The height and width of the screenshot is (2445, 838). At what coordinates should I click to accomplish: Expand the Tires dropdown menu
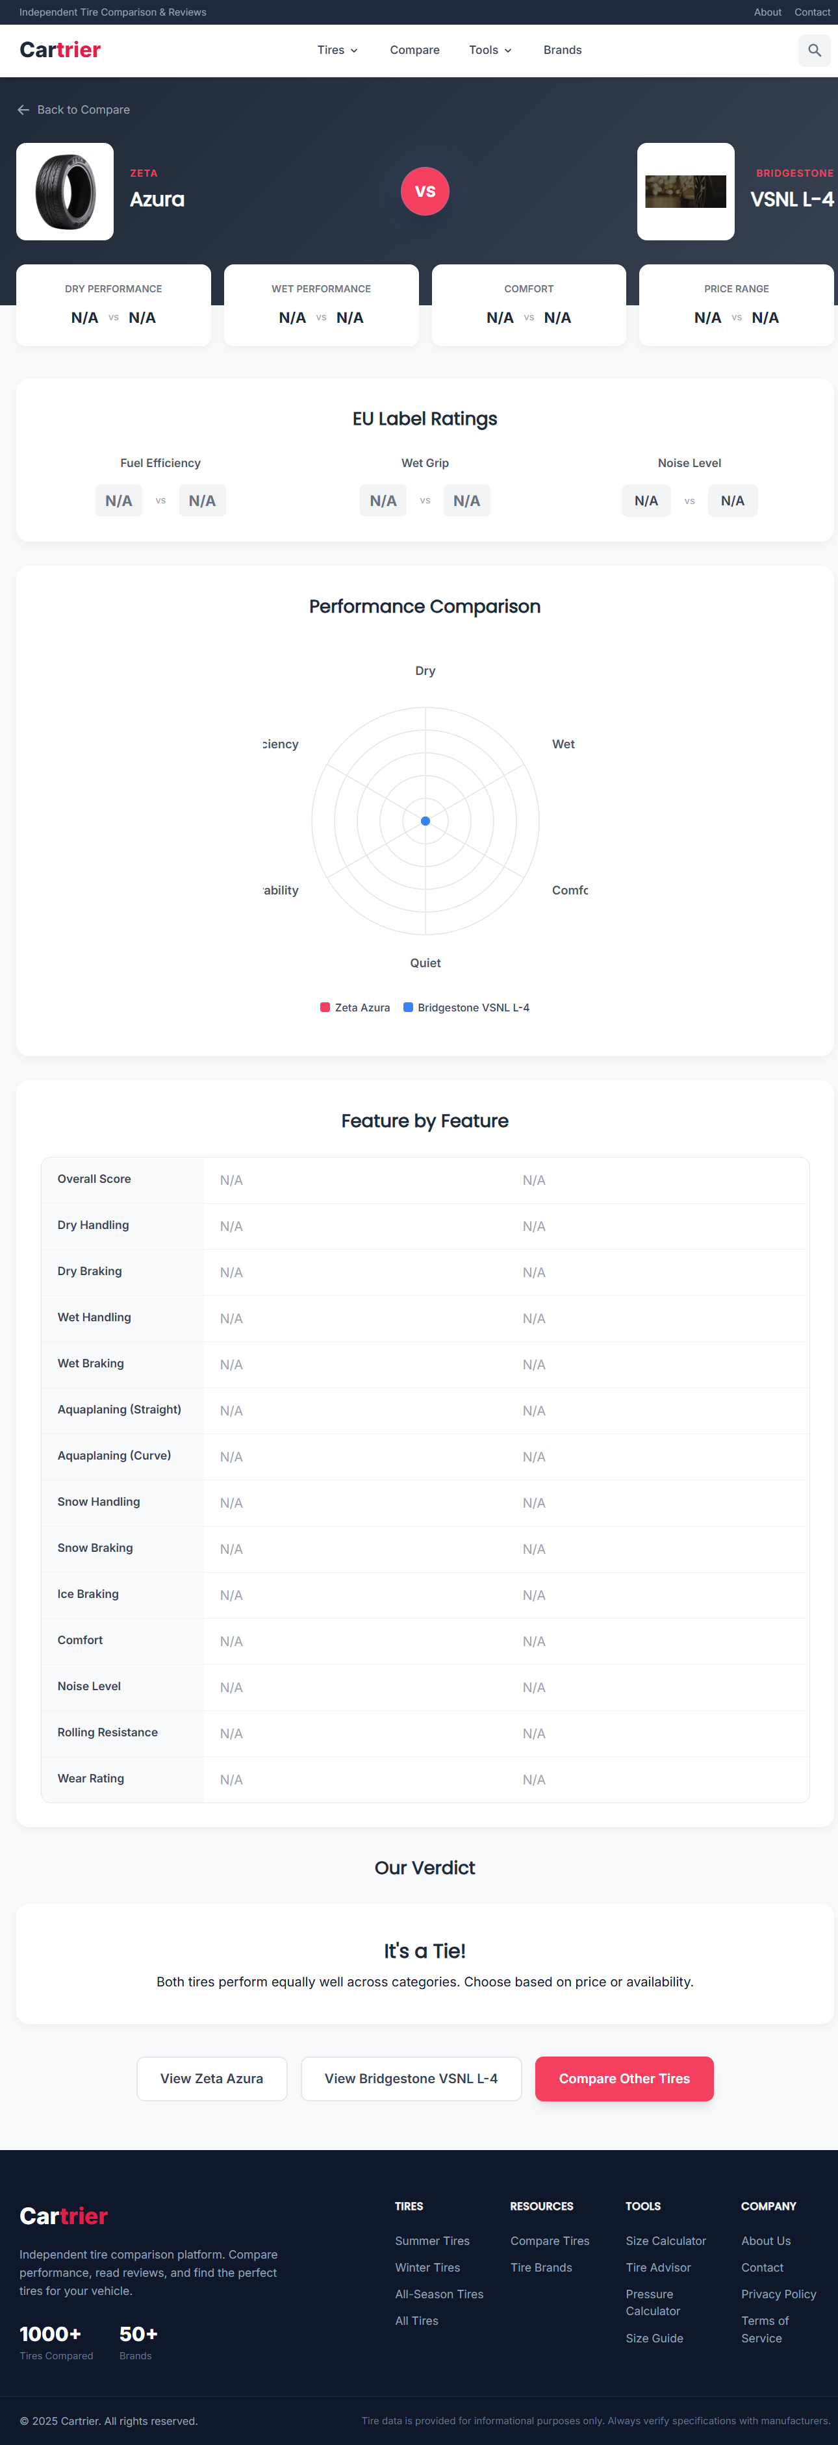(x=337, y=50)
